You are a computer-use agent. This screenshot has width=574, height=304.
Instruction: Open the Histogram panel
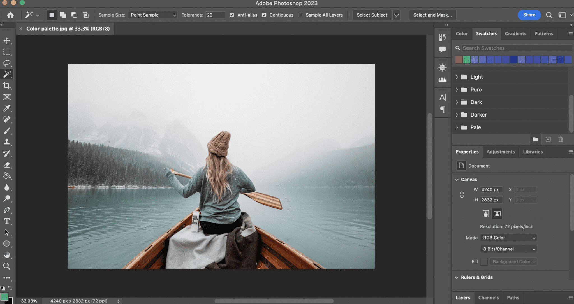(442, 79)
